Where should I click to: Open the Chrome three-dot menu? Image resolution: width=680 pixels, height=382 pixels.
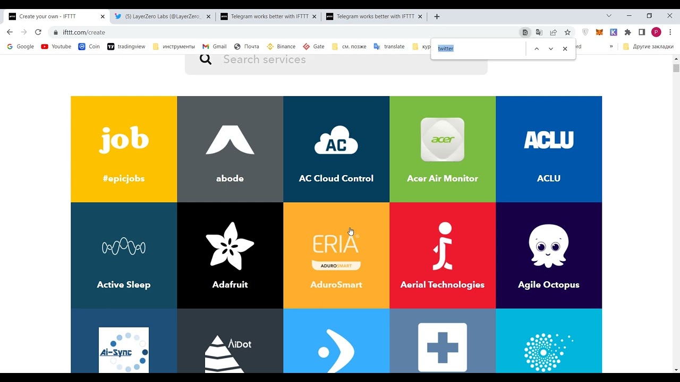[670, 32]
